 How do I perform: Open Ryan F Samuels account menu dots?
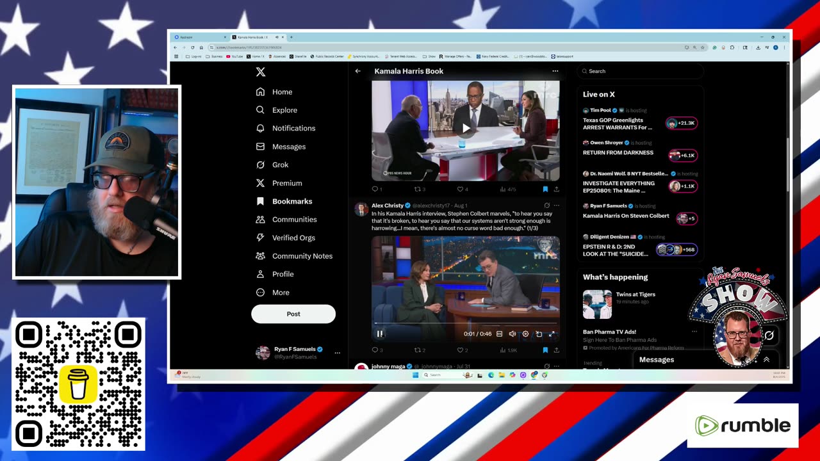pos(337,353)
